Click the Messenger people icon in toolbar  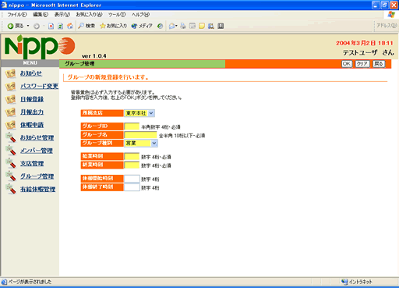211,26
